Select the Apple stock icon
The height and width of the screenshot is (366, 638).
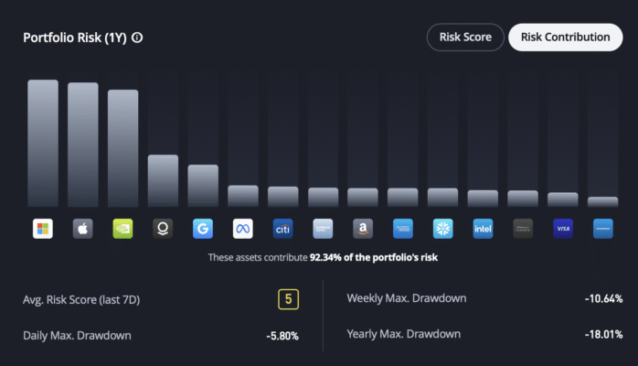pos(82,229)
